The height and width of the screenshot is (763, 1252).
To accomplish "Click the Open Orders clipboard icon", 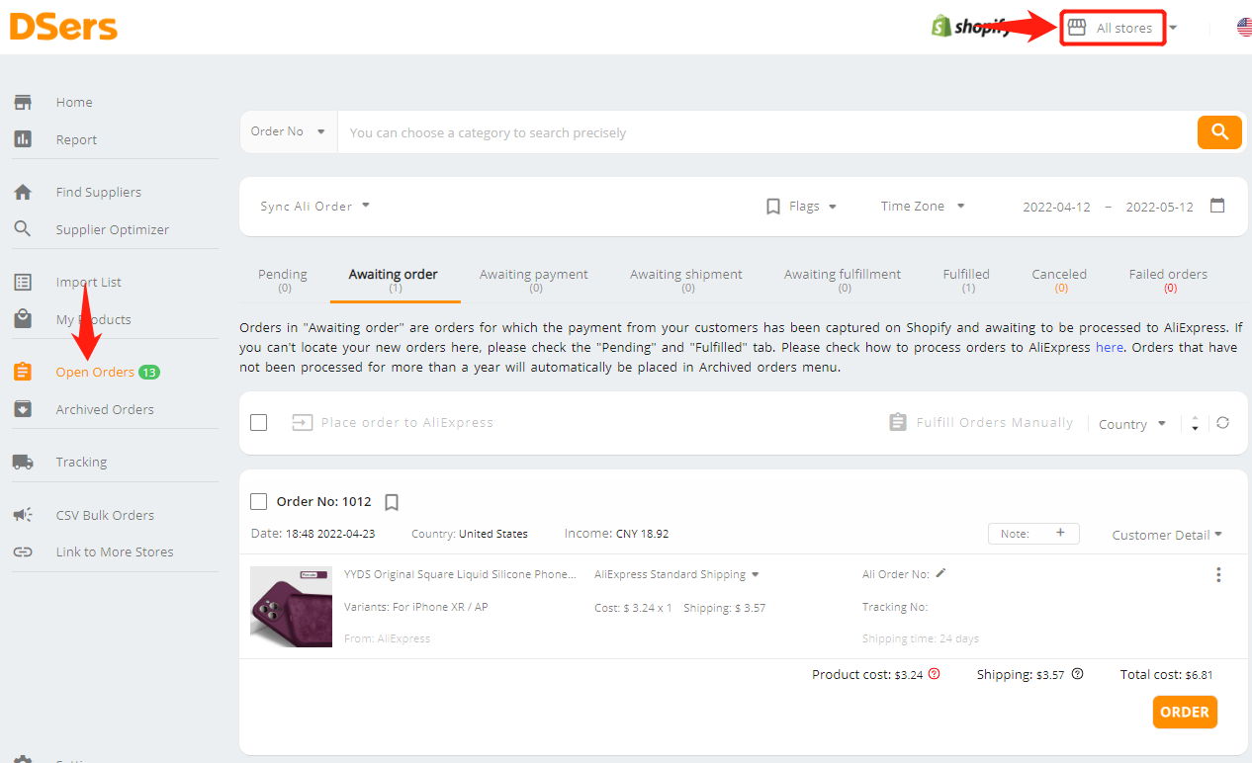I will pos(23,372).
